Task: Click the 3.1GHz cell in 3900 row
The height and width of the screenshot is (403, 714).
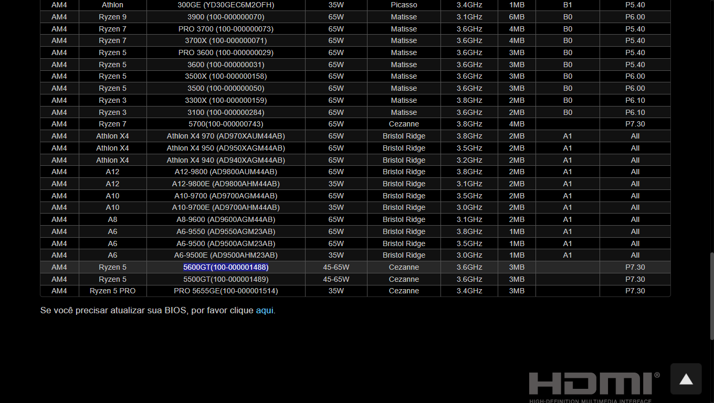Action: click(469, 17)
